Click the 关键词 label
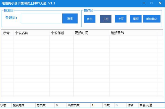The width and height of the screenshot is (165, 109). pos(11,18)
